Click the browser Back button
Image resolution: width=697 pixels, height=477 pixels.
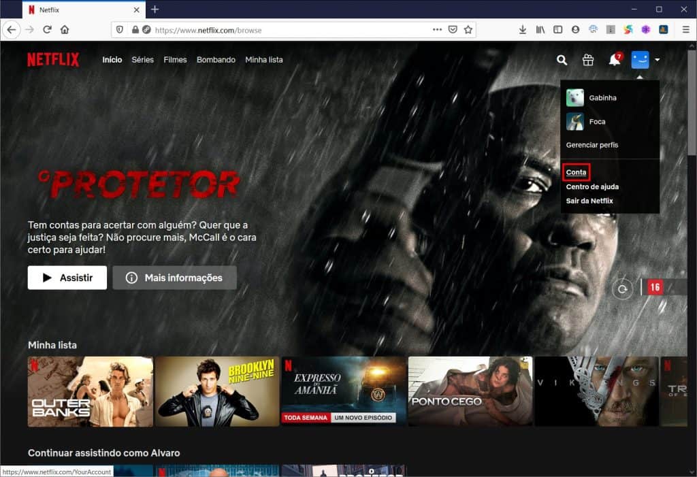point(12,30)
